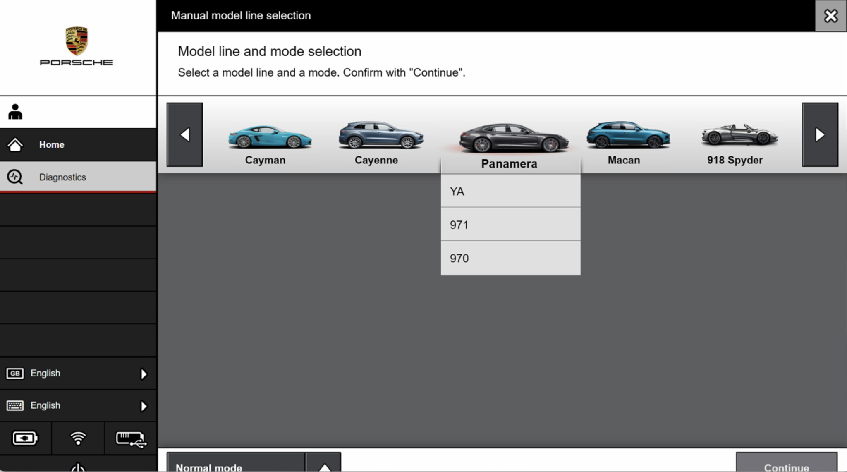Click the user profile icon above Home

(15, 110)
